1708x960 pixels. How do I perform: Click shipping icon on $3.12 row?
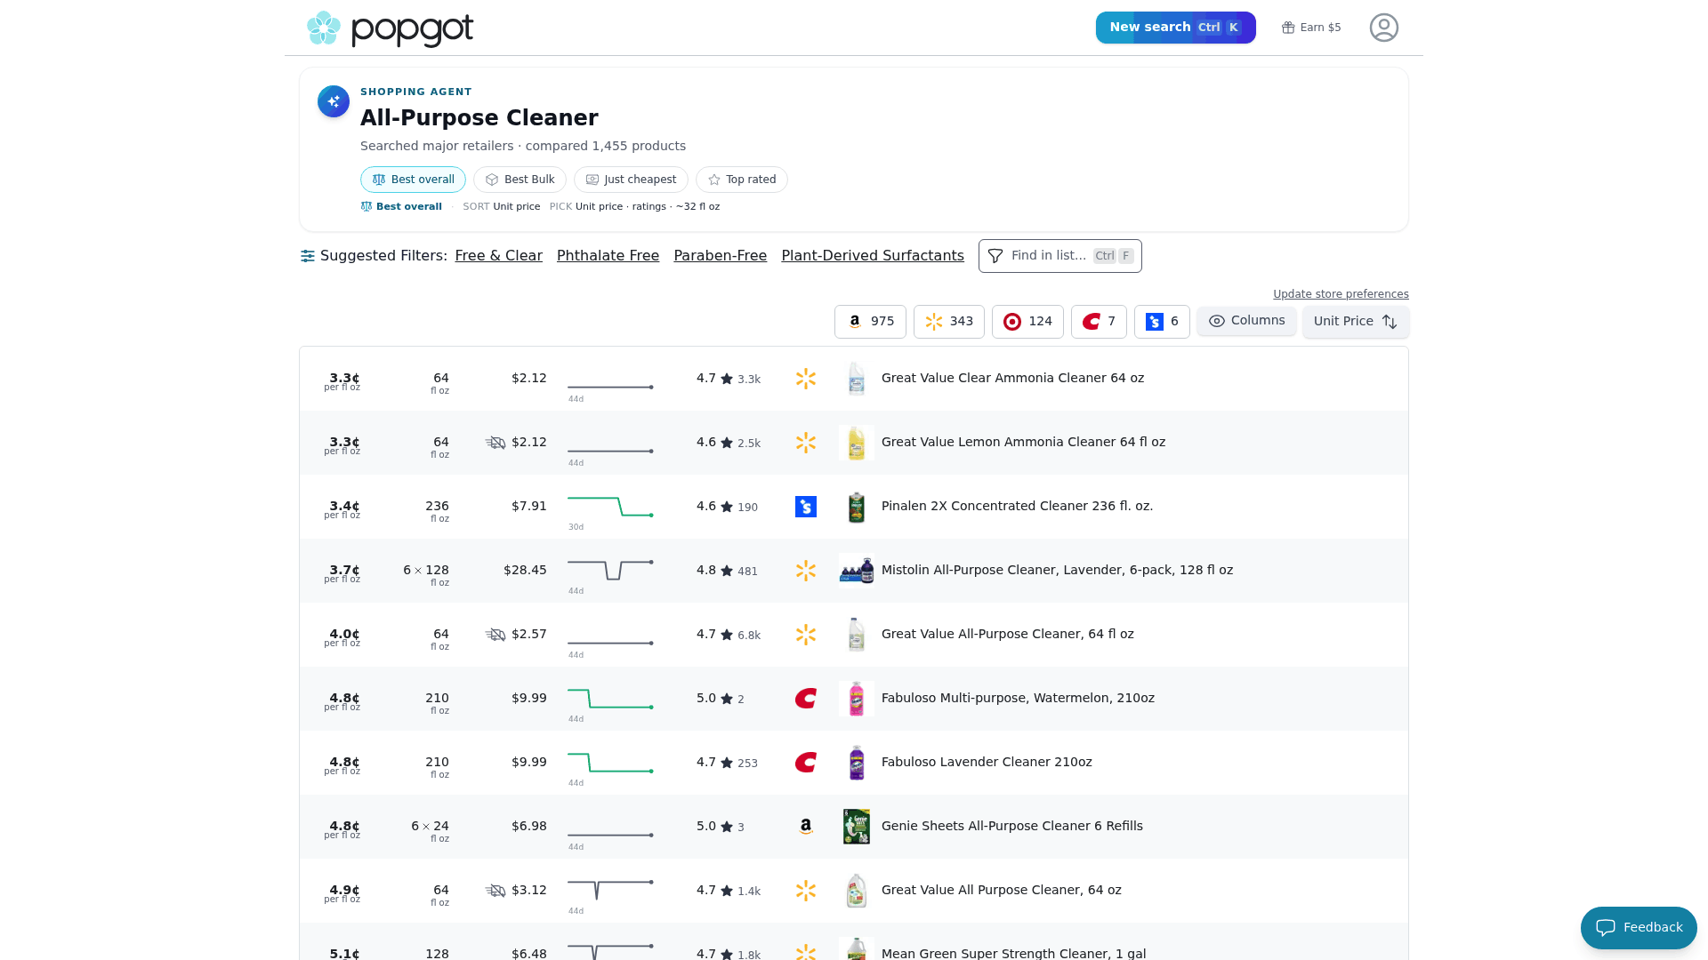click(x=495, y=891)
